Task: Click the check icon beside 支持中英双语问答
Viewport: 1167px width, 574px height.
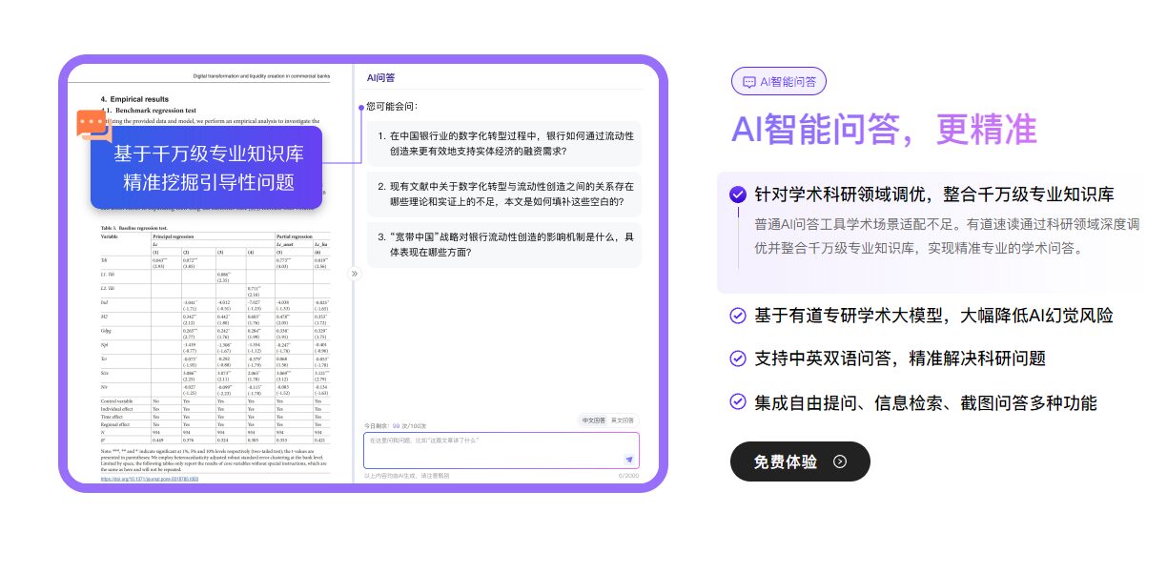Action: (737, 359)
